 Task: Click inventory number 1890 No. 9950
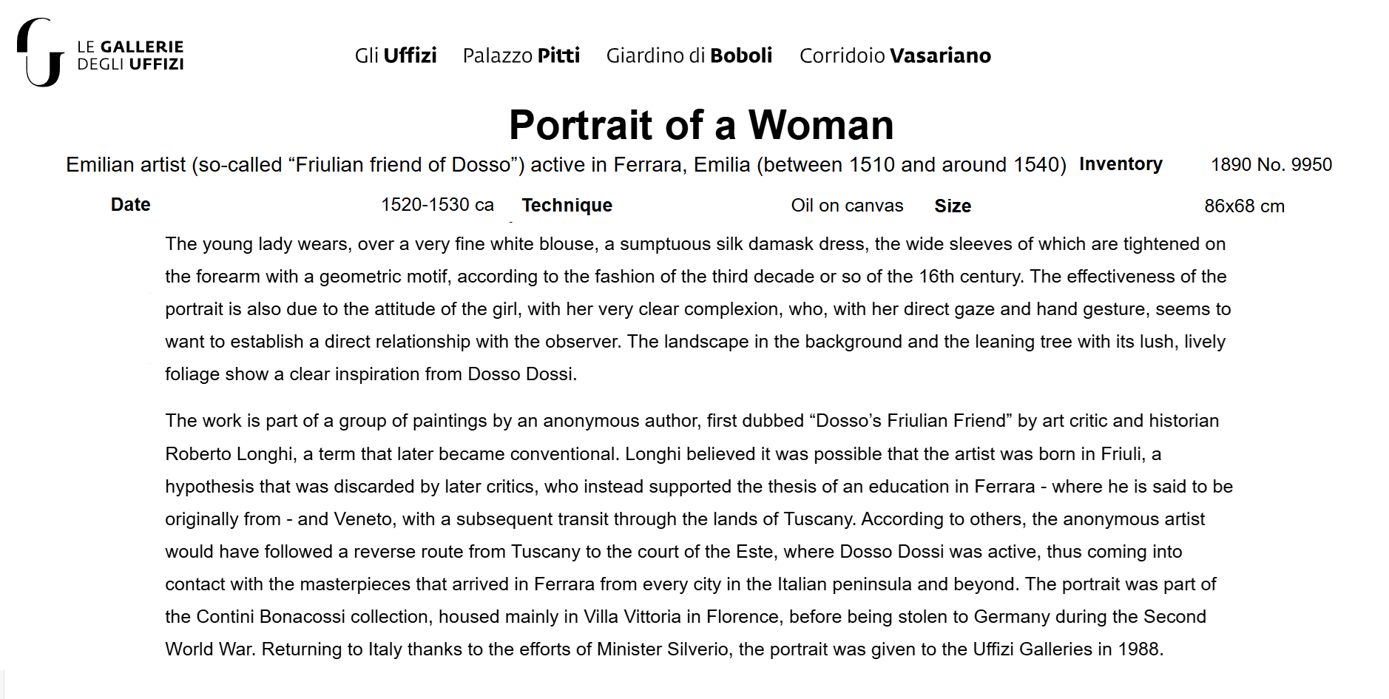click(x=1271, y=164)
